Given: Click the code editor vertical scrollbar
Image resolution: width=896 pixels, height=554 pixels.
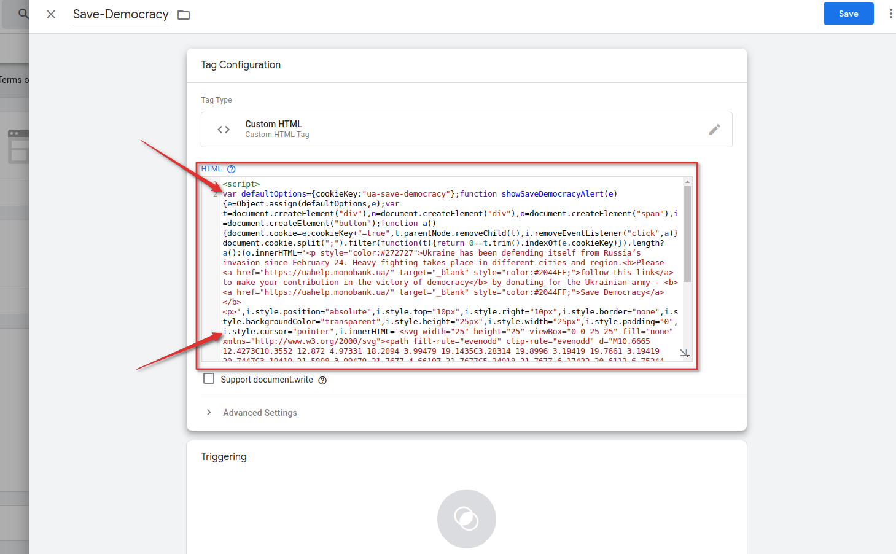Looking at the screenshot, I should (x=687, y=233).
